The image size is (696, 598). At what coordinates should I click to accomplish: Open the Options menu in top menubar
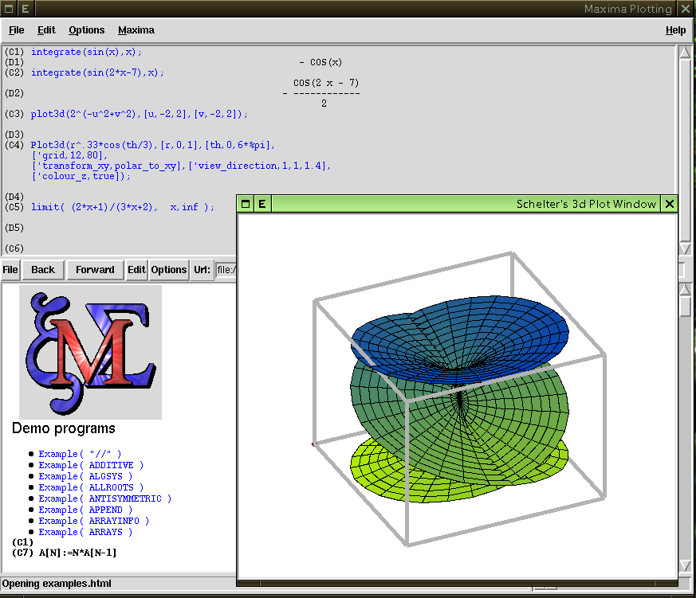pos(87,30)
